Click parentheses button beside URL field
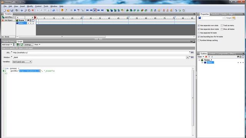The width and height of the screenshot is (246, 138). pyautogui.click(x=192, y=53)
